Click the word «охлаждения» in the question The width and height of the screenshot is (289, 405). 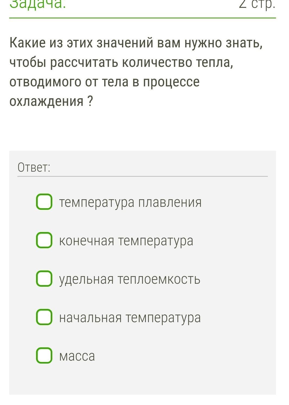46,101
